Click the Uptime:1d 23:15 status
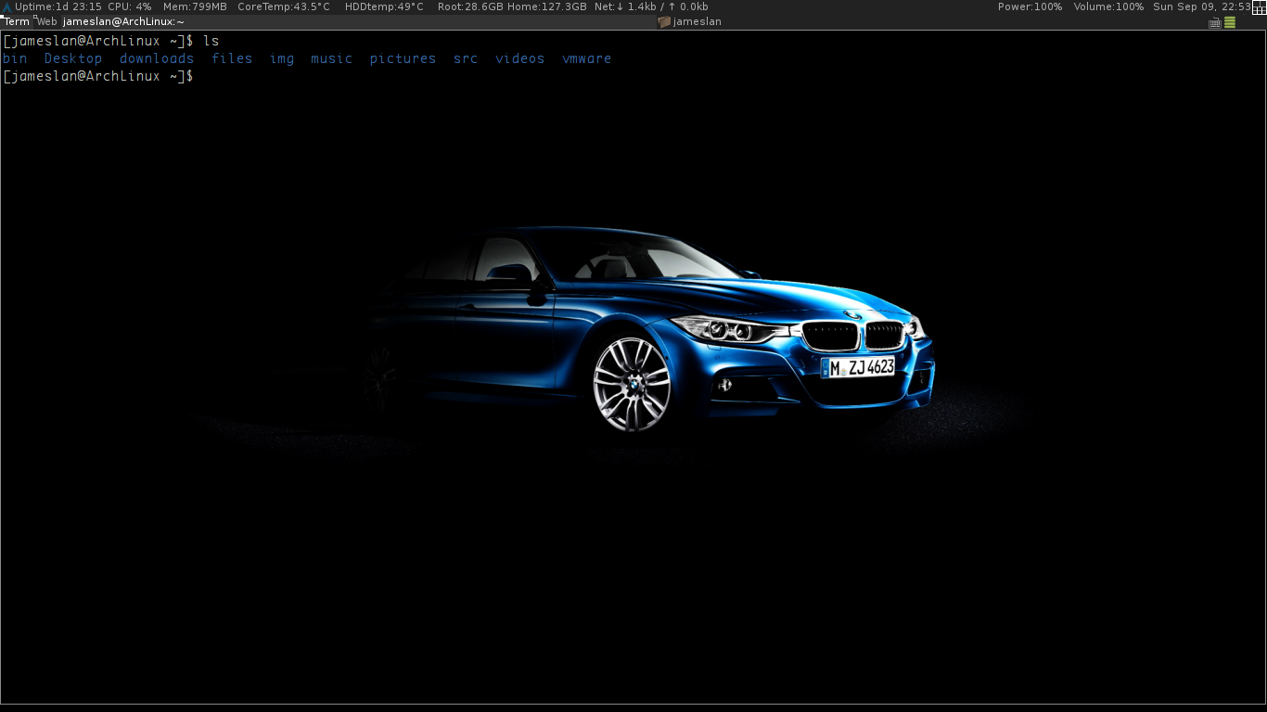This screenshot has height=712, width=1267. coord(58,6)
